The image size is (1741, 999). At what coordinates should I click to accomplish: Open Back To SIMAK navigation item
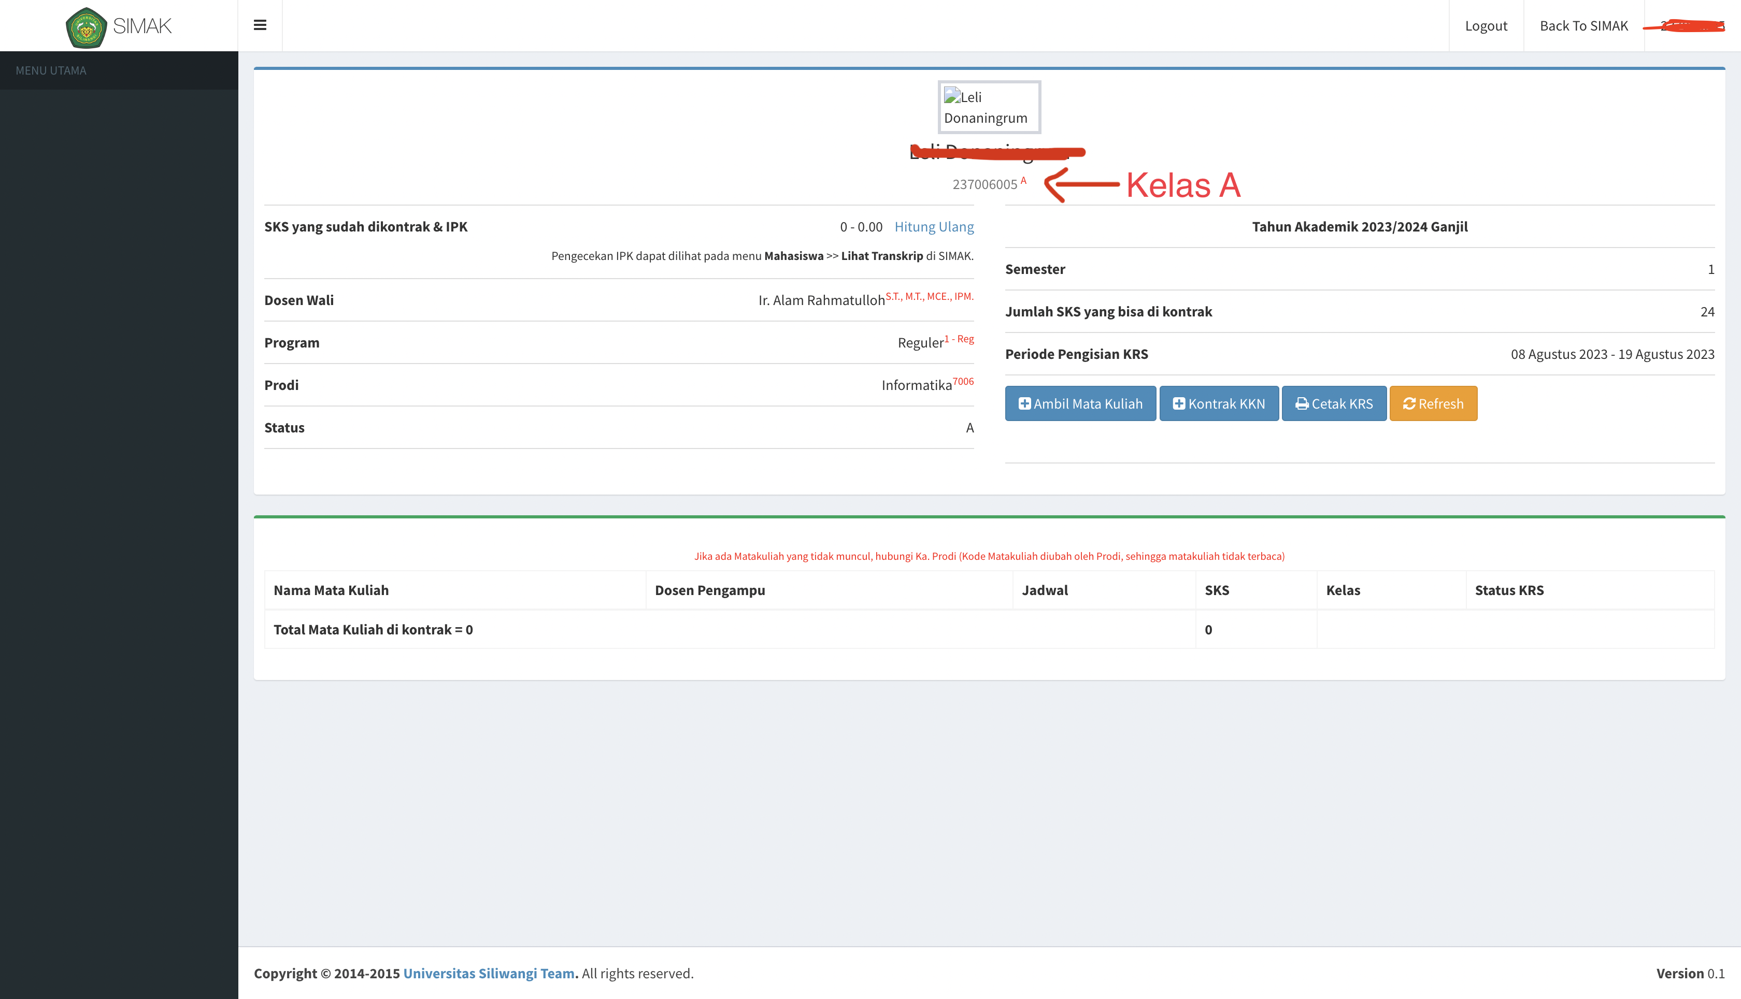tap(1583, 25)
